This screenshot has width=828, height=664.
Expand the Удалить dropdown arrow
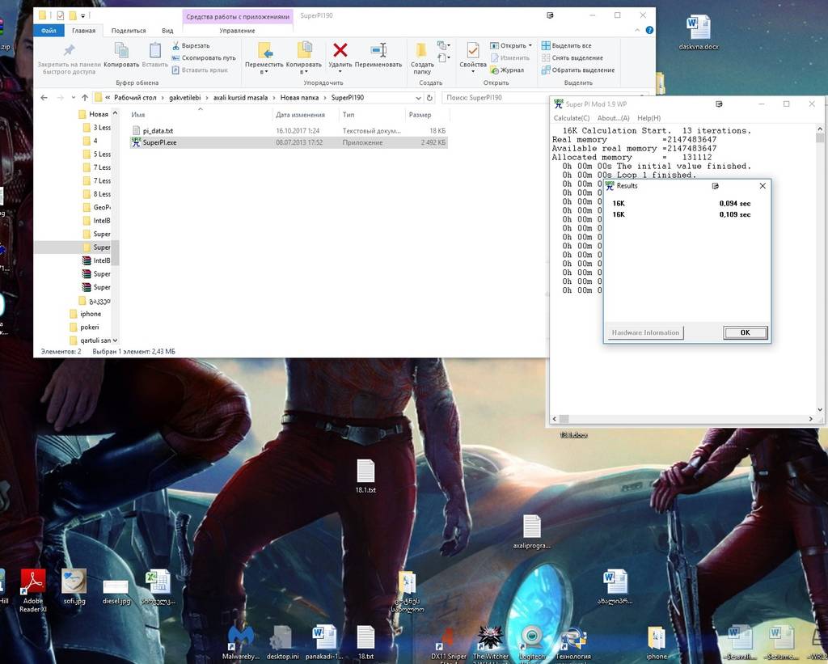pyautogui.click(x=340, y=71)
